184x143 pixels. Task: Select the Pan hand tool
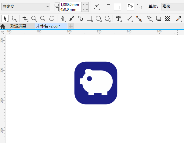tap(52, 18)
